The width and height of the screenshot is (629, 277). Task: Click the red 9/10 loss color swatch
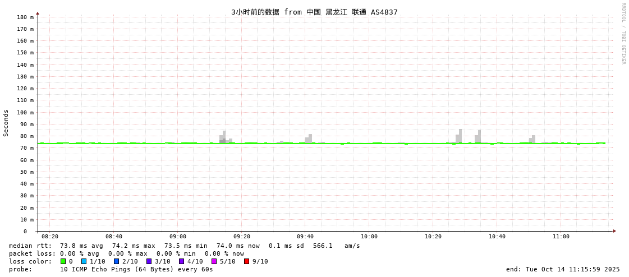246,261
